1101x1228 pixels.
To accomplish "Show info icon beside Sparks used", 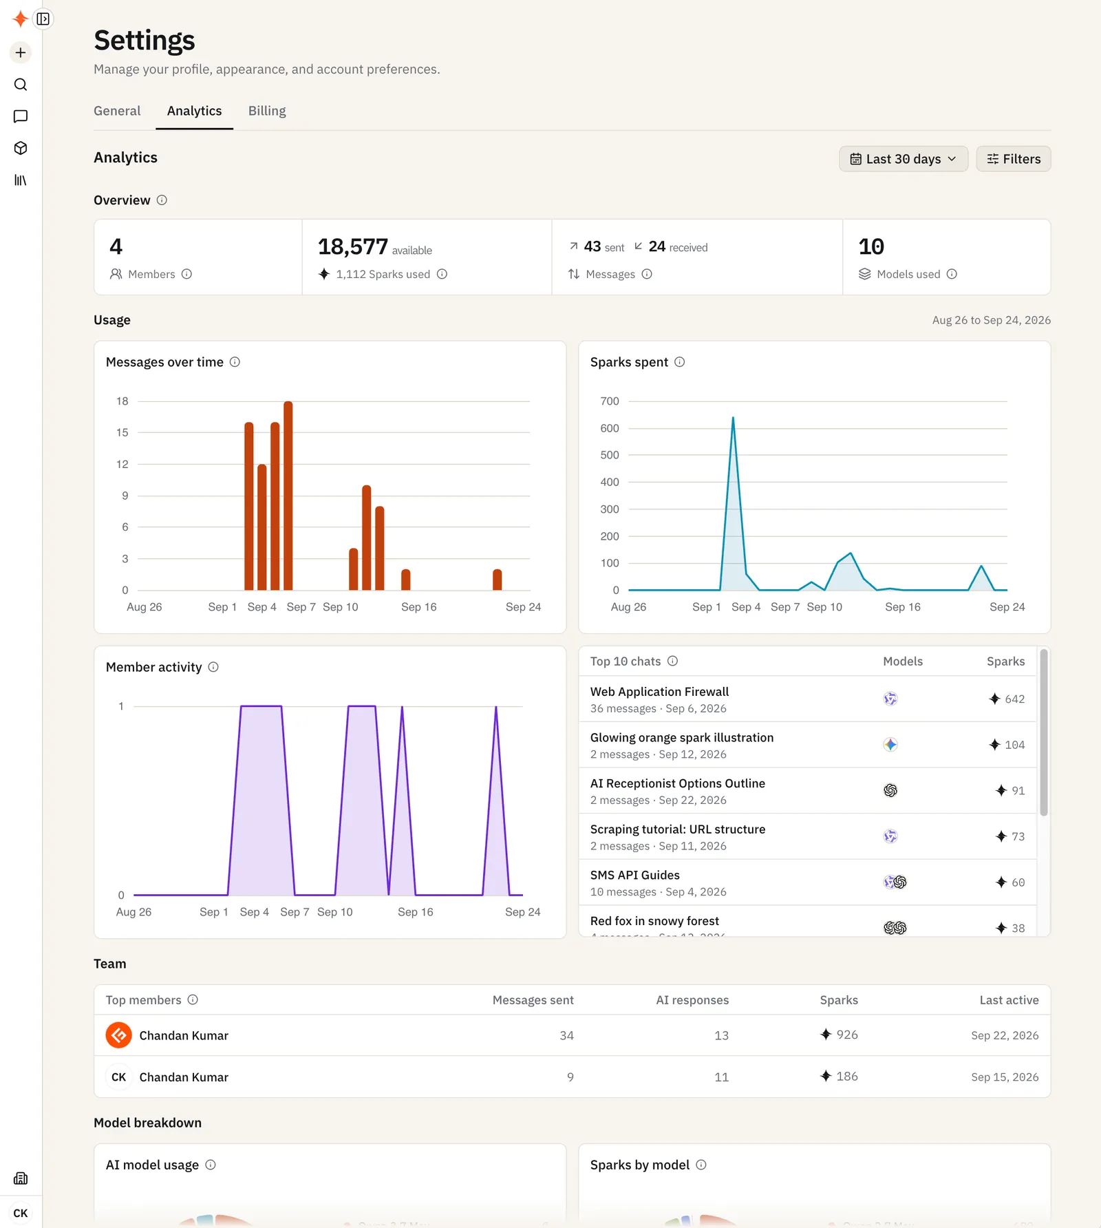I will [x=442, y=274].
